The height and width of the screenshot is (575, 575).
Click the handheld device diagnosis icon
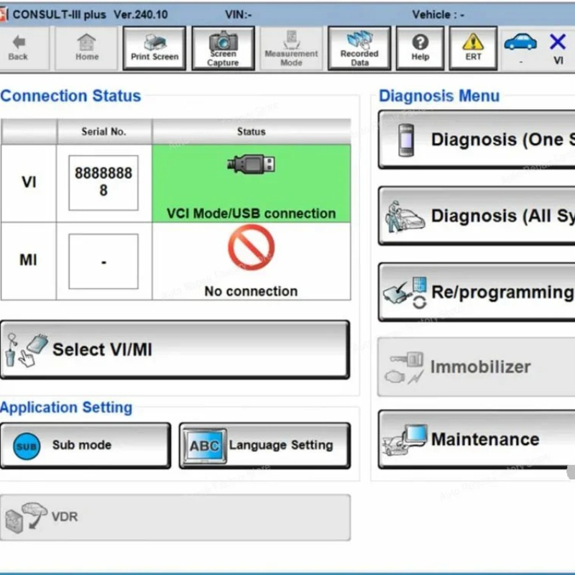coord(406,140)
